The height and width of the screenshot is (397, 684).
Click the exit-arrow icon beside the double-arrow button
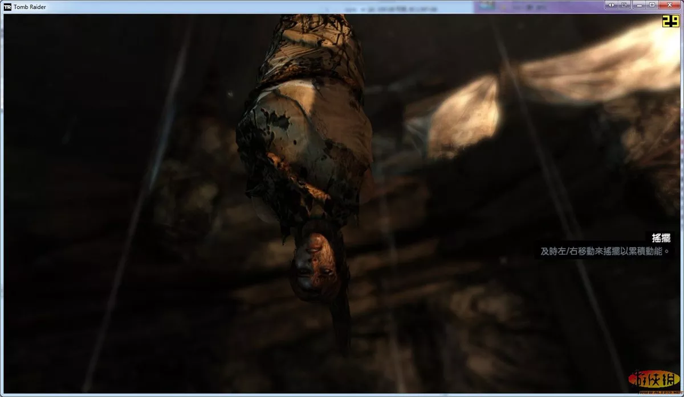[624, 5]
